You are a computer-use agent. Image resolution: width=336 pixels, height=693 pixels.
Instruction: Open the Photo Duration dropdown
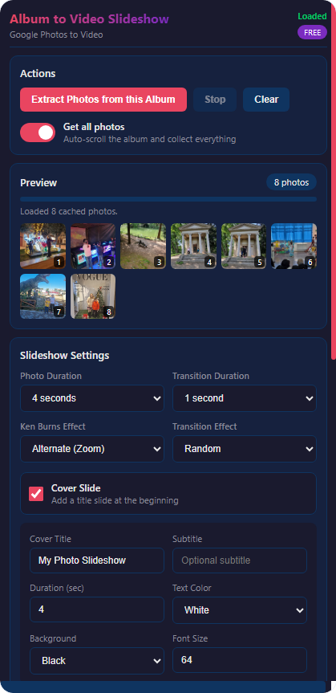pos(92,398)
